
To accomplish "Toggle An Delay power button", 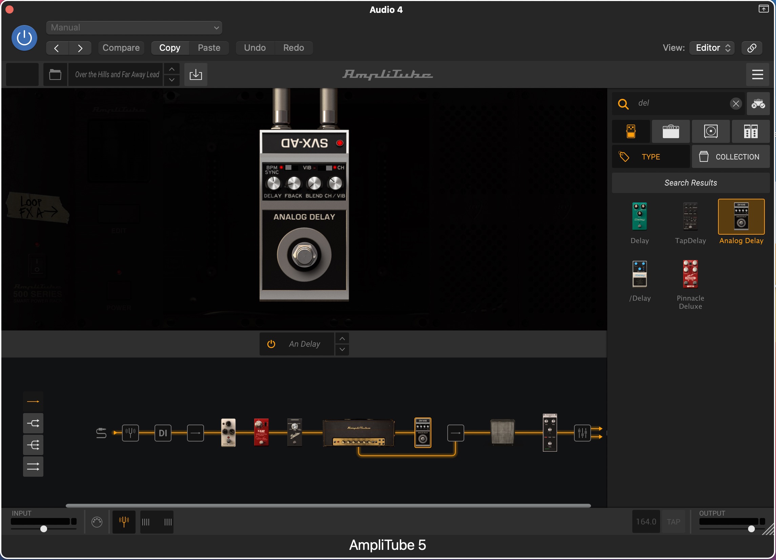I will click(271, 344).
